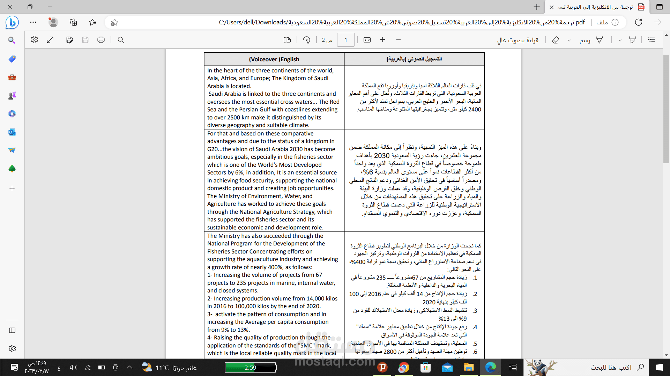Screen dimensions: 670x376
Task: Print the PDF document
Action: click(101, 40)
